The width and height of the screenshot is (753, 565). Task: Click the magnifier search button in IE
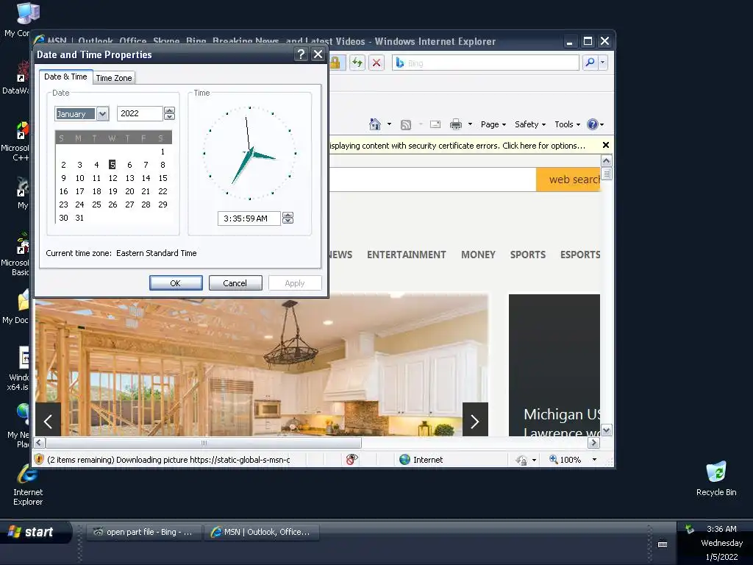pyautogui.click(x=590, y=63)
